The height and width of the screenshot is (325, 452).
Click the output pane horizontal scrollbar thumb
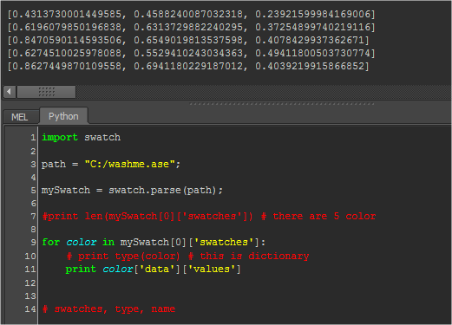click(x=47, y=92)
